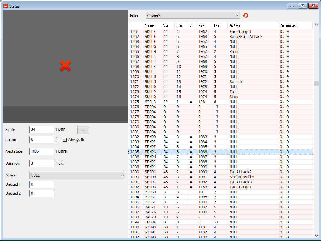321x241 pixels.
Task: Select state row 1088 FBXPJ
Action: [x=220, y=167]
